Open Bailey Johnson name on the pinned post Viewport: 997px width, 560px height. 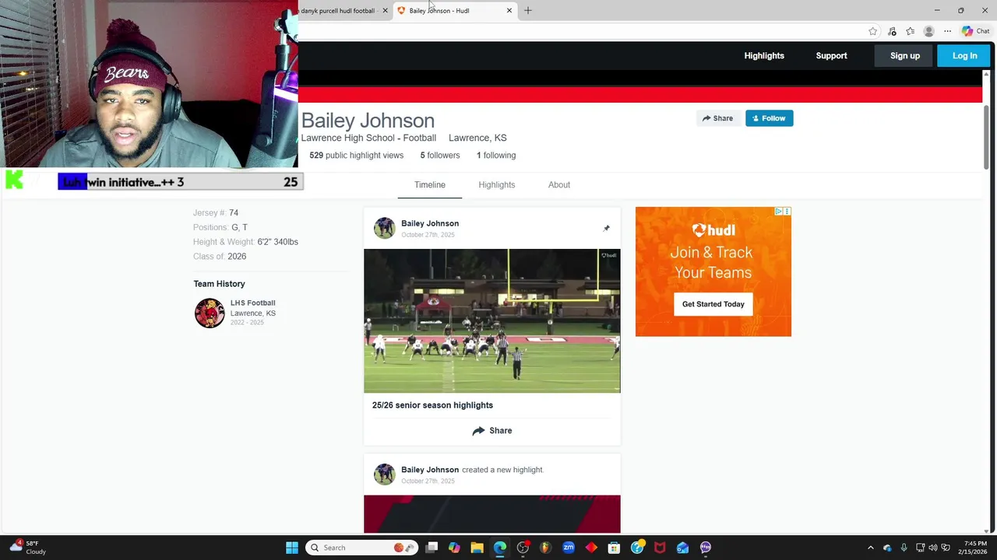coord(430,223)
